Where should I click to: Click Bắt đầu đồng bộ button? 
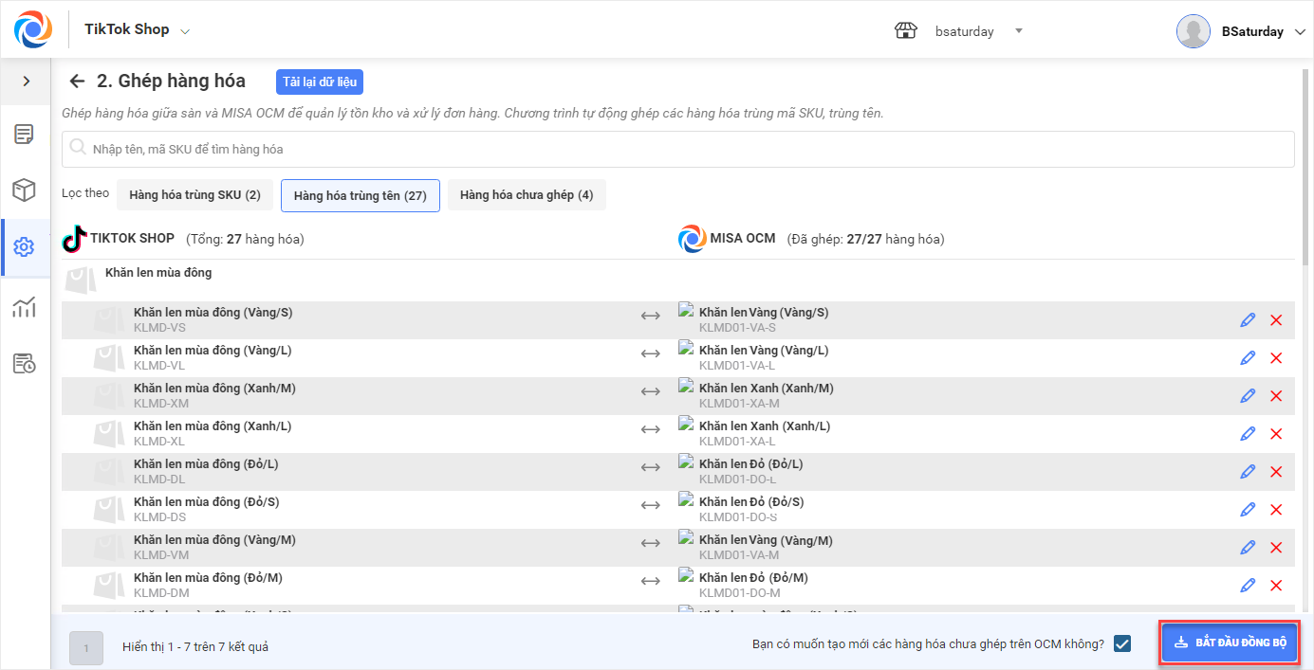point(1230,643)
